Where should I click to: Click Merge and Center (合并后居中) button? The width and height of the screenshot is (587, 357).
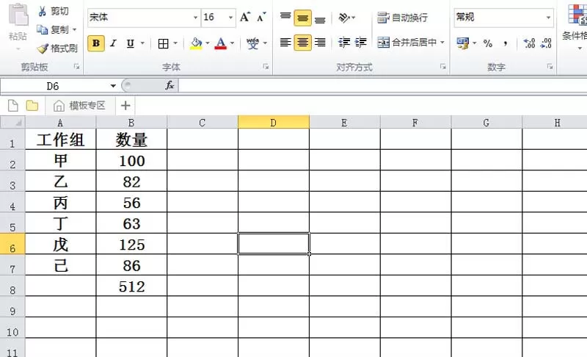point(406,43)
